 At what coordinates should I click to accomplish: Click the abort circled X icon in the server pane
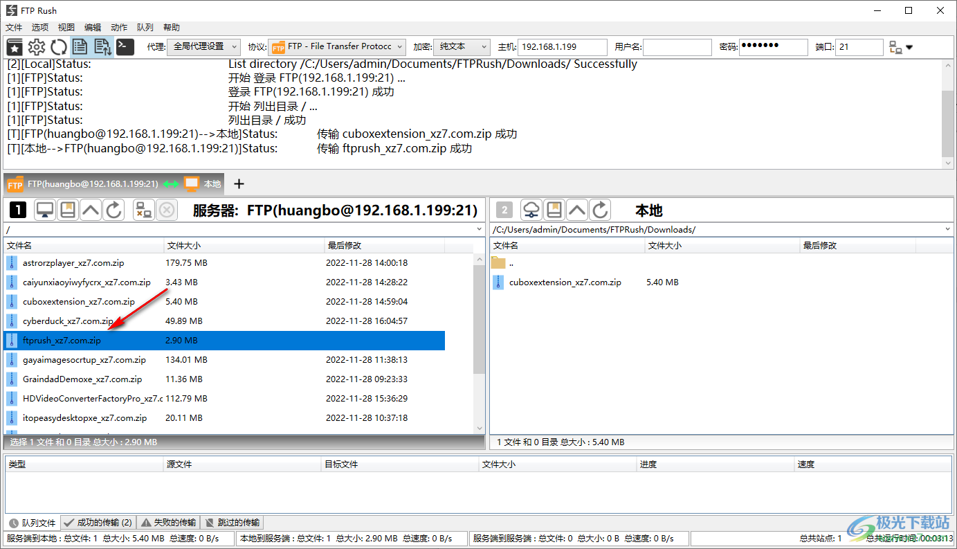click(167, 210)
